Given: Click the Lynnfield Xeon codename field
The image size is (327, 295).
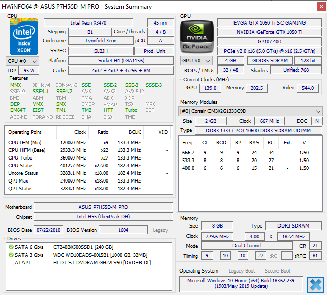Looking at the screenshot, I should [x=101, y=41].
